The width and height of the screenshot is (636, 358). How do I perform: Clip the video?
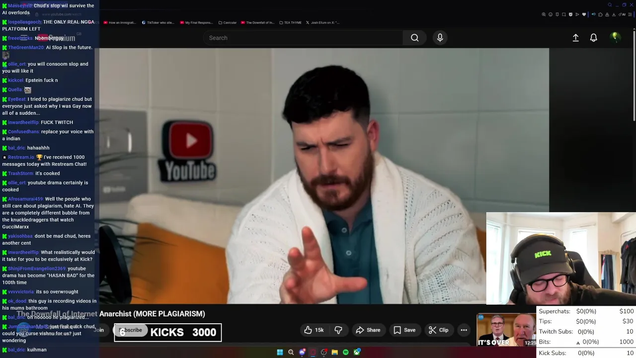[x=439, y=330]
